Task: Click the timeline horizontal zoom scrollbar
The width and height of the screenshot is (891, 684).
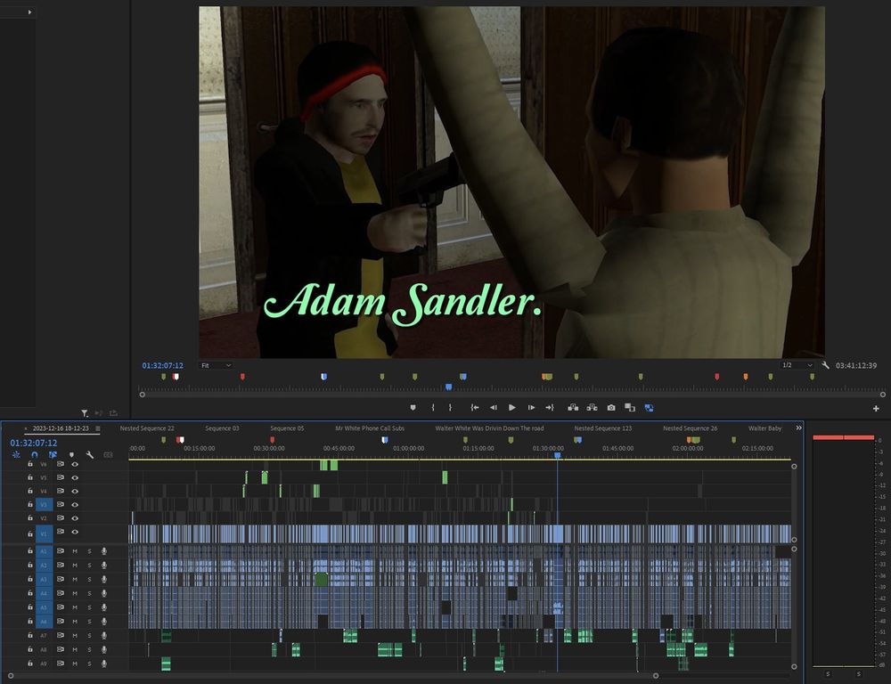Action: 333,675
